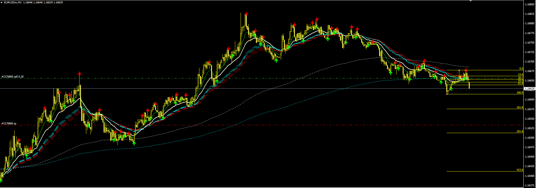The height and width of the screenshot is (188, 536).
Task: Select Fibonacci extension label 261.8
Action: click(520, 131)
